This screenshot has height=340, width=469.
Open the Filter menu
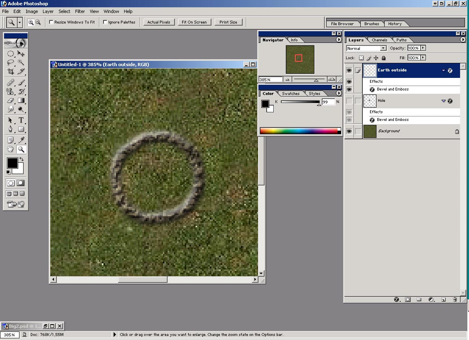80,11
